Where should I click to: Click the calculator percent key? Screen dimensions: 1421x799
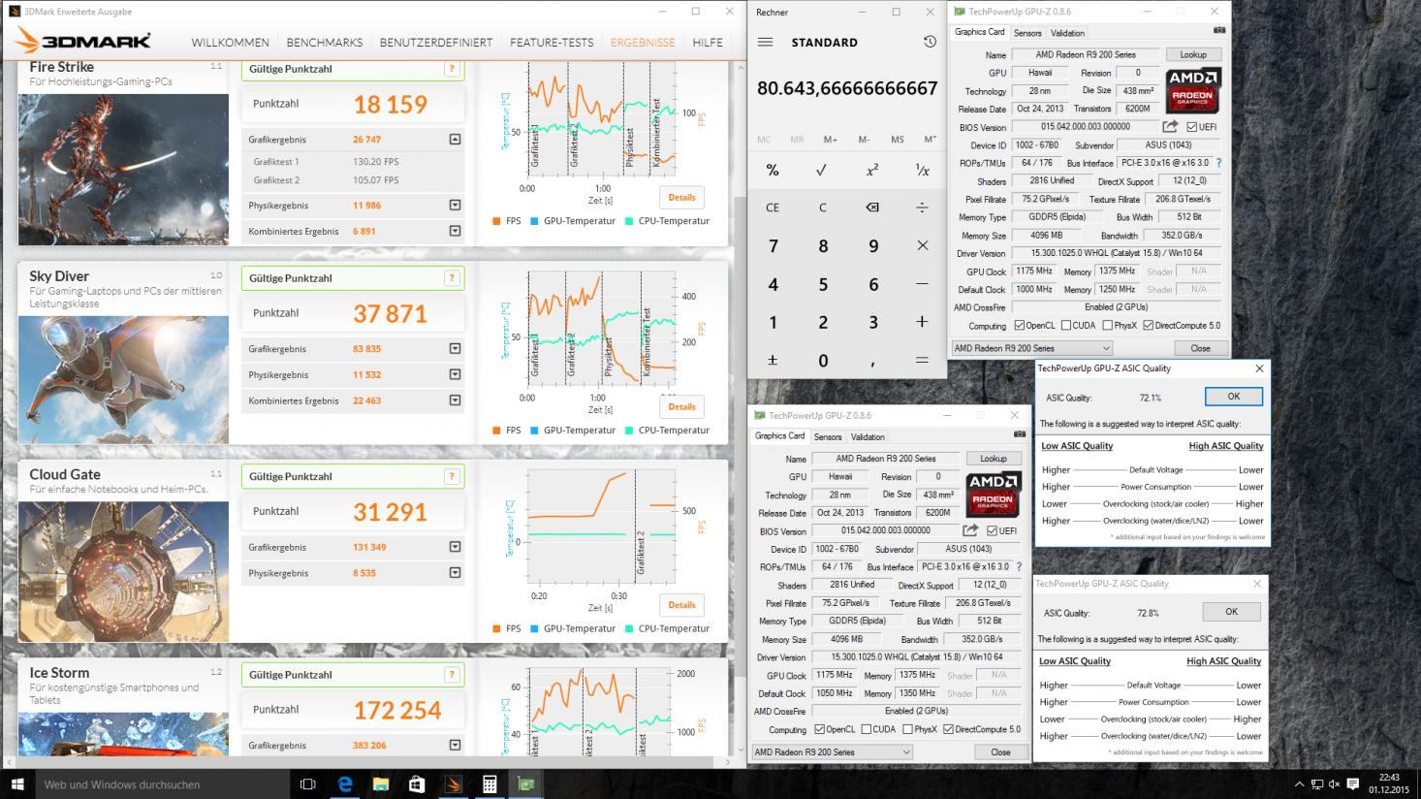point(773,170)
